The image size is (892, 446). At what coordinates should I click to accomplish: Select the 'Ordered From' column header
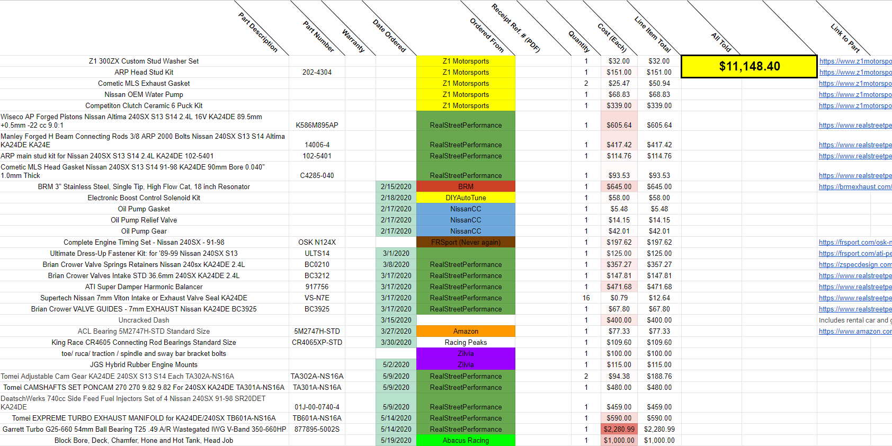click(x=487, y=35)
